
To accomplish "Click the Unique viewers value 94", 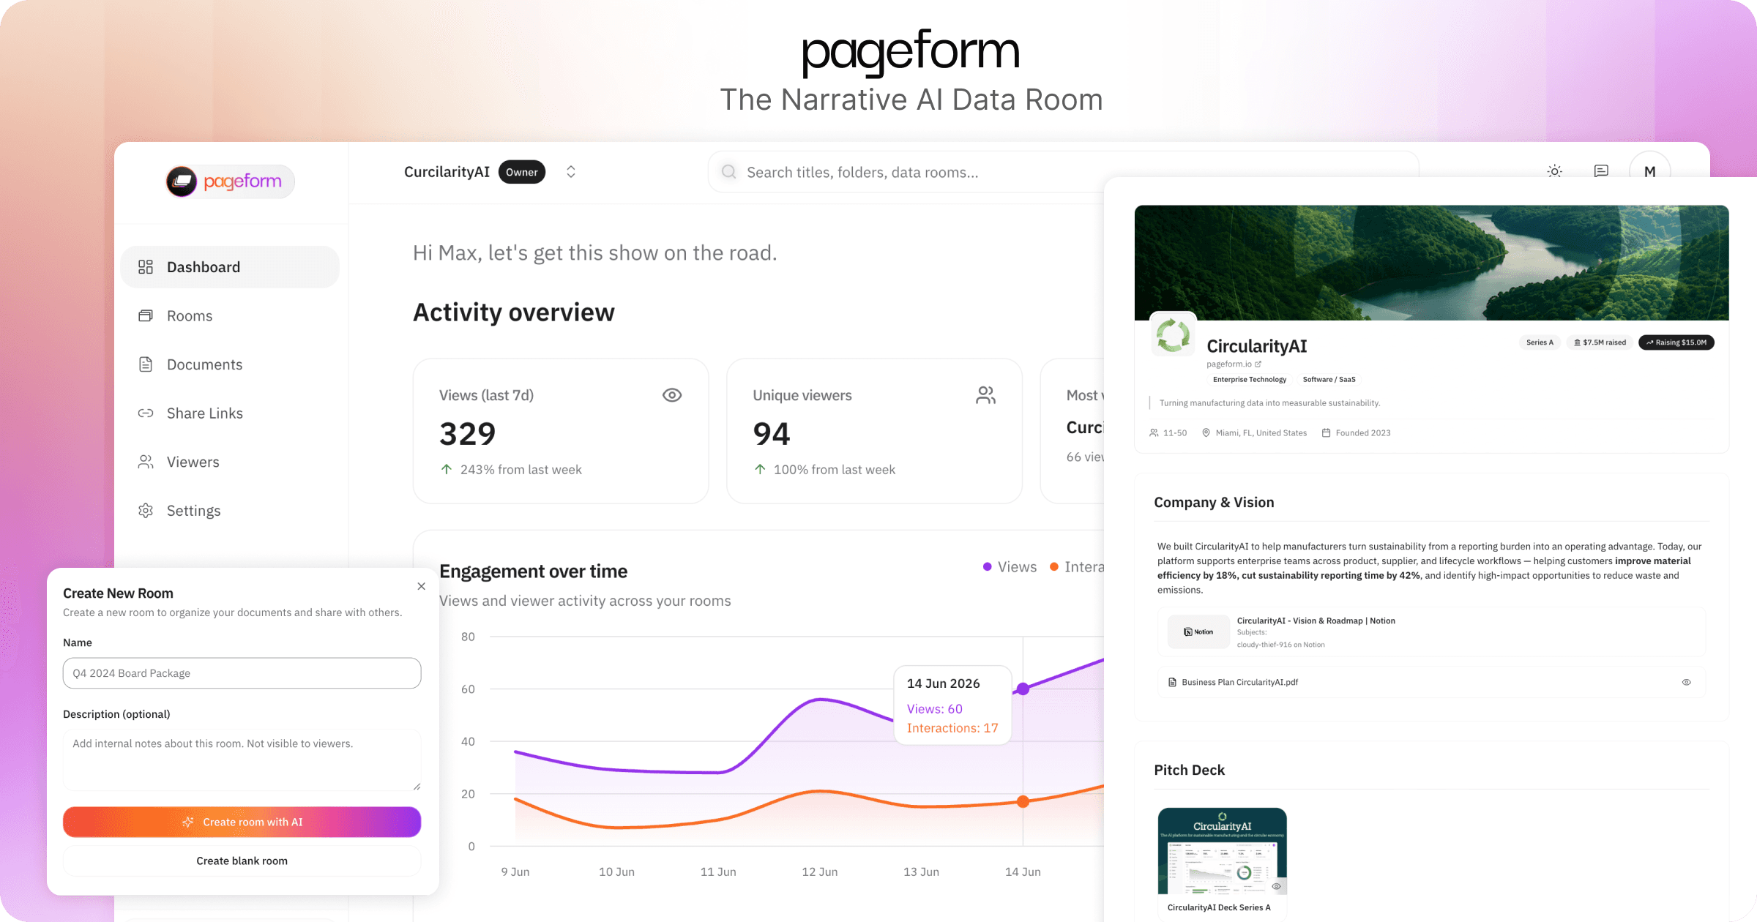I will (x=772, y=434).
